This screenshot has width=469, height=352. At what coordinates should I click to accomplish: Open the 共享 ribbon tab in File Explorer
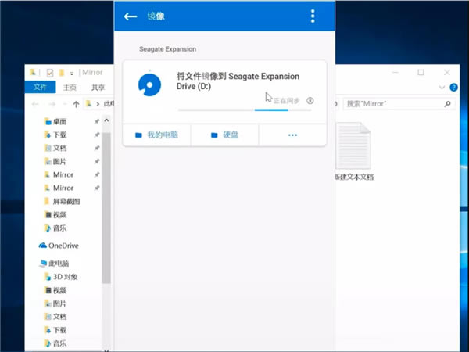click(x=98, y=88)
